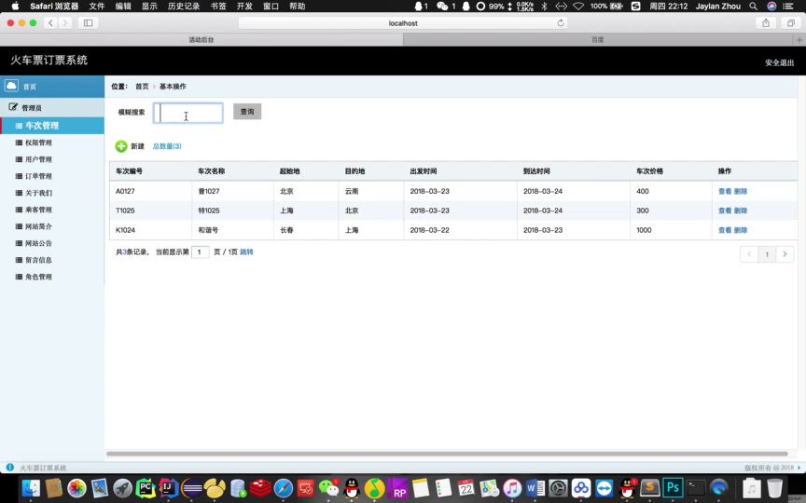Toggle the Safari sidebar button

pos(88,22)
